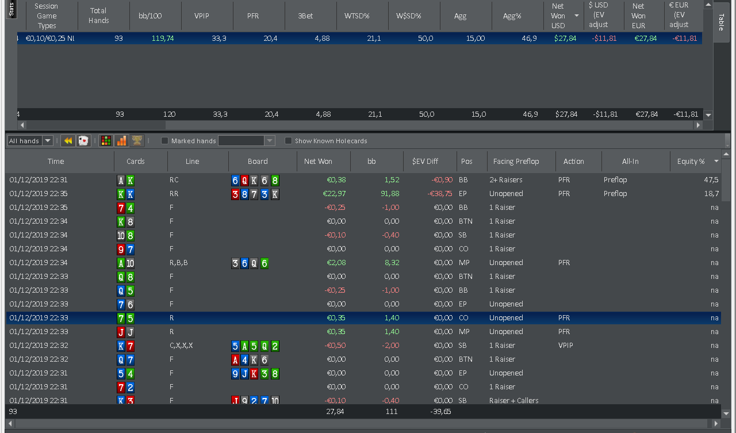Click the stats panel scrollbar down arrow
The height and width of the screenshot is (433, 736).
pyautogui.click(x=708, y=115)
